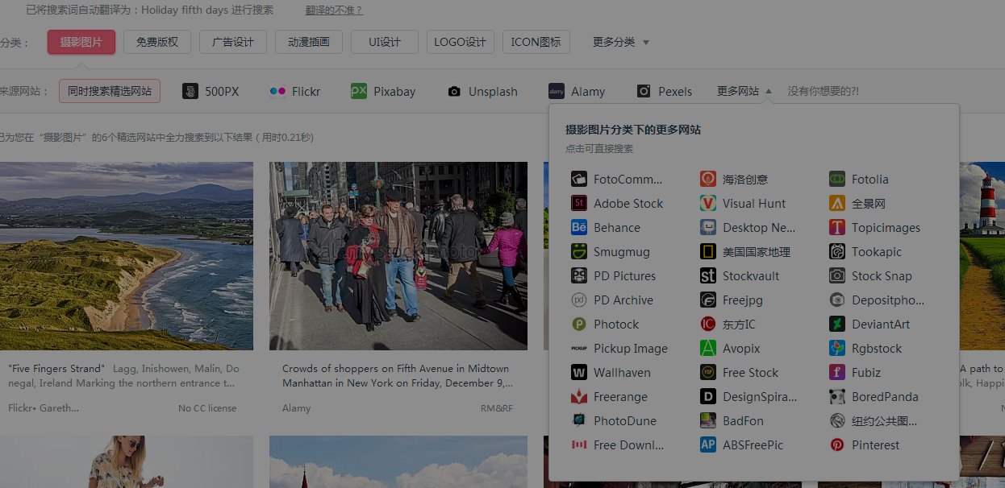
Task: Click the DesignSpiration D icon
Action: click(x=707, y=396)
